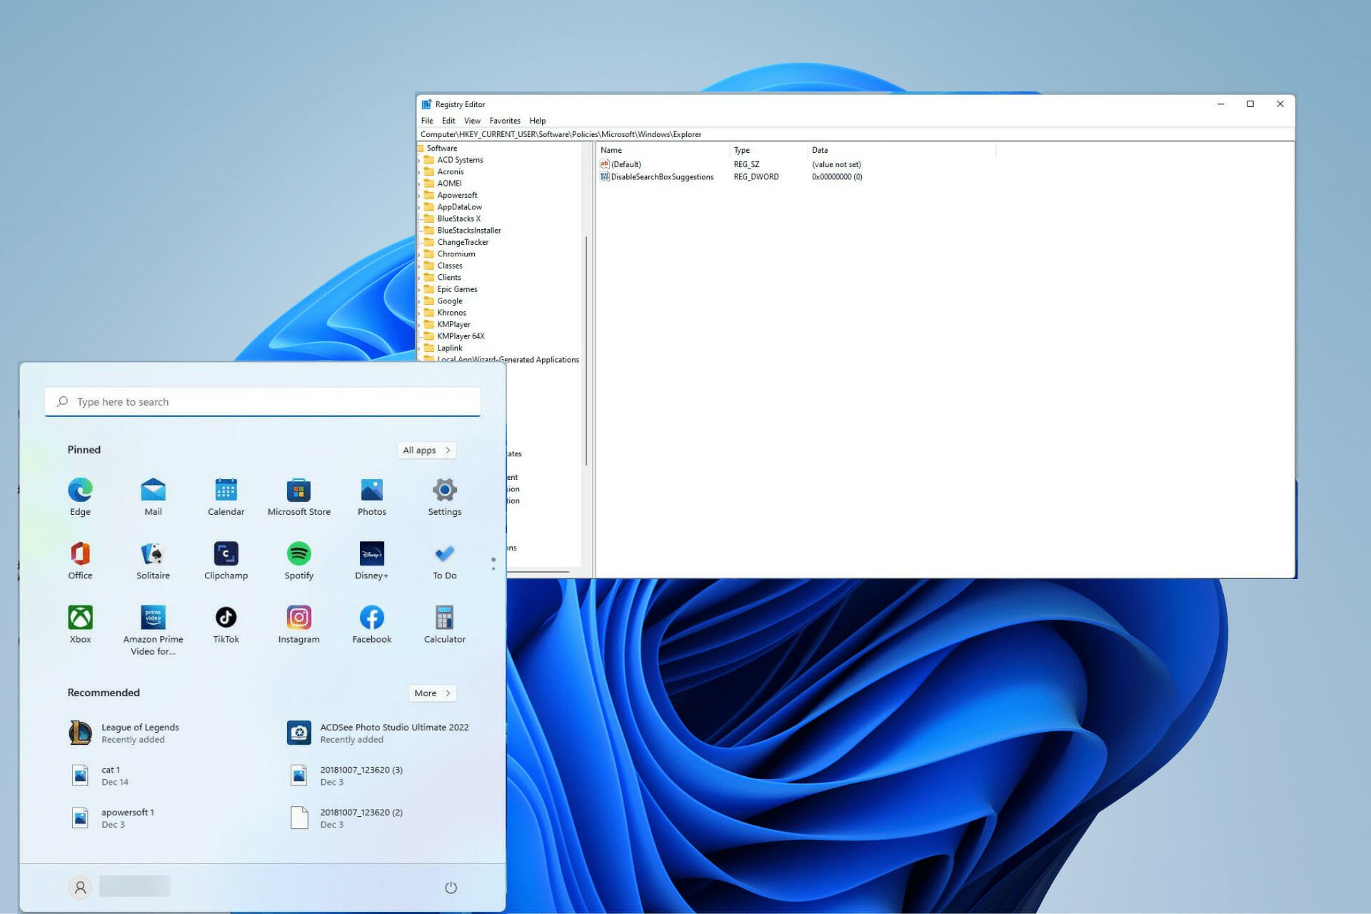Open Amazon Prime Video app
Viewport: 1371px width, 914px height.
click(153, 631)
